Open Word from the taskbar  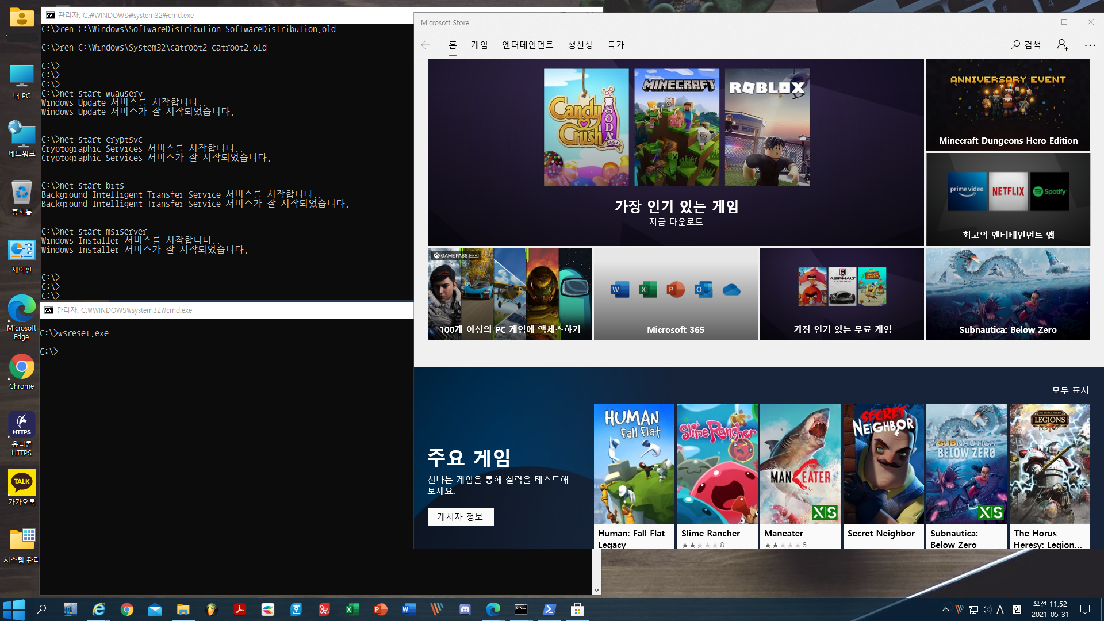(x=409, y=609)
